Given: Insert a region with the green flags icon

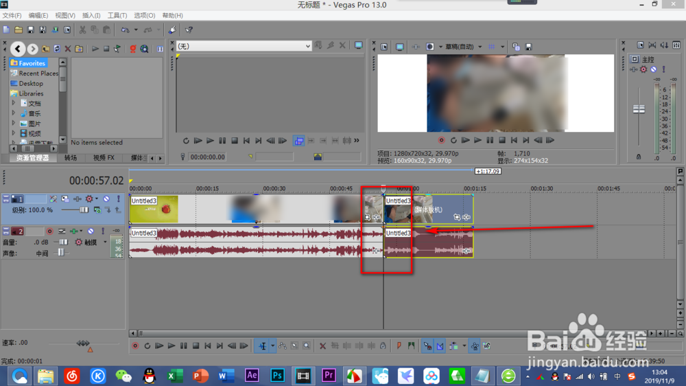Looking at the screenshot, I should click(x=411, y=346).
